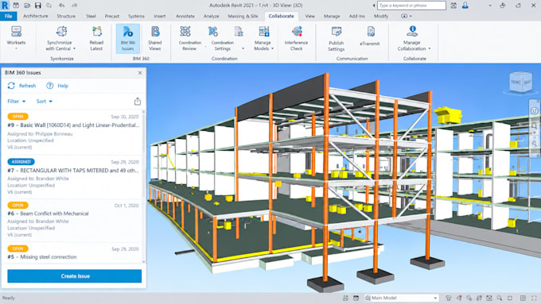Click the Manage Models icon
Screen dimensions: 541x304
264,32
